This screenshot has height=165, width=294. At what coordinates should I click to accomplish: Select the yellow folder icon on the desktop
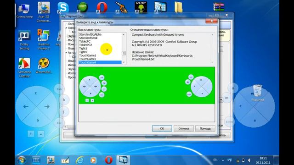(179, 7)
